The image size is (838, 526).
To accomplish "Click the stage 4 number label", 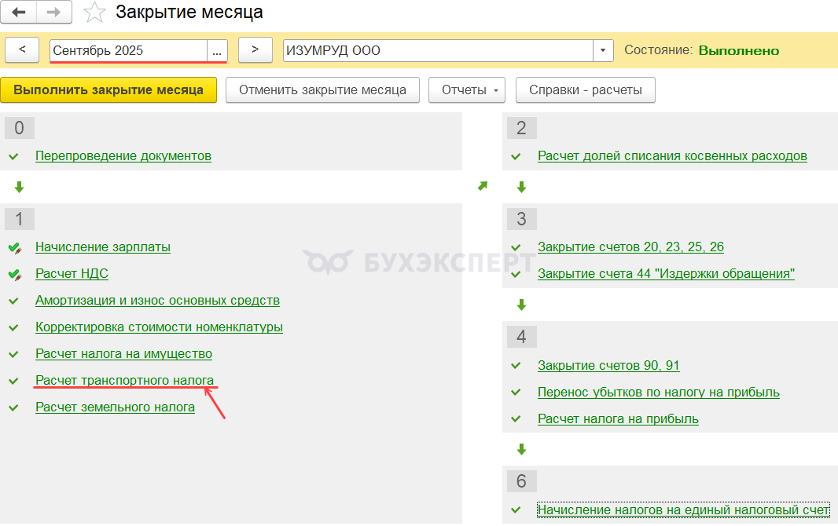I will (522, 337).
